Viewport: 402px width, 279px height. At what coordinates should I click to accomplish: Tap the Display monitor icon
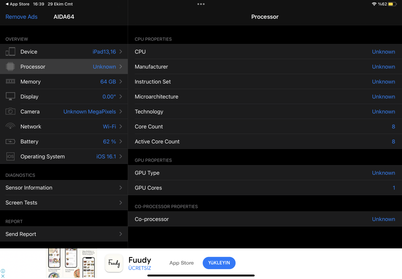point(10,96)
